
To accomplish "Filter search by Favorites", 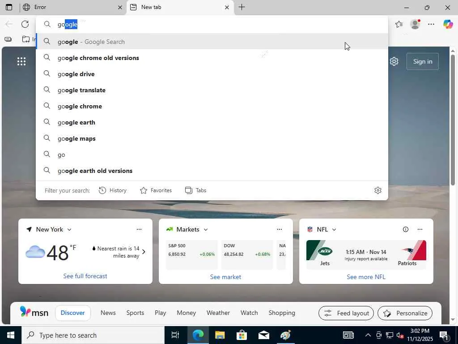I will (x=156, y=190).
